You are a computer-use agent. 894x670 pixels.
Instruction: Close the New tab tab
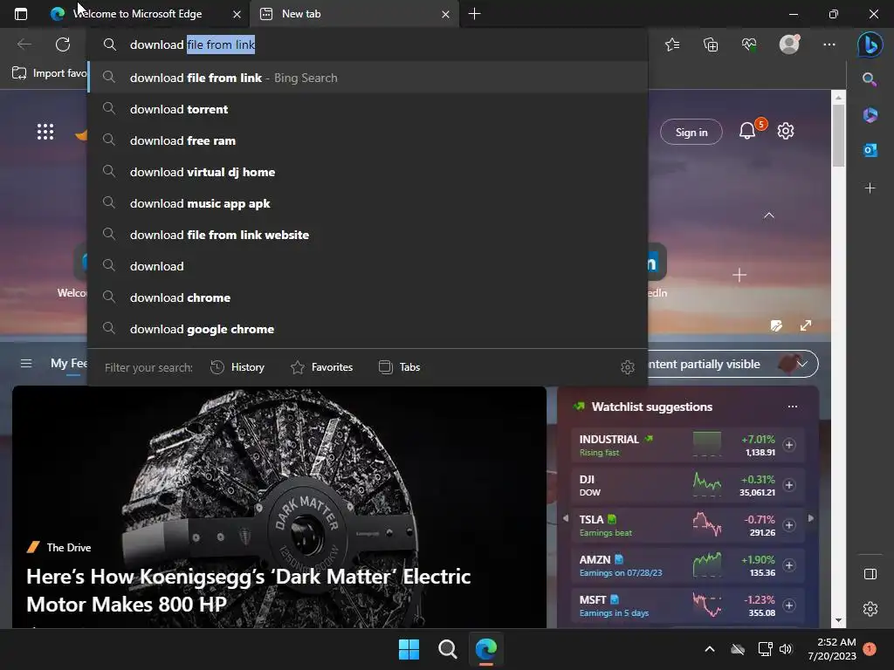446,14
